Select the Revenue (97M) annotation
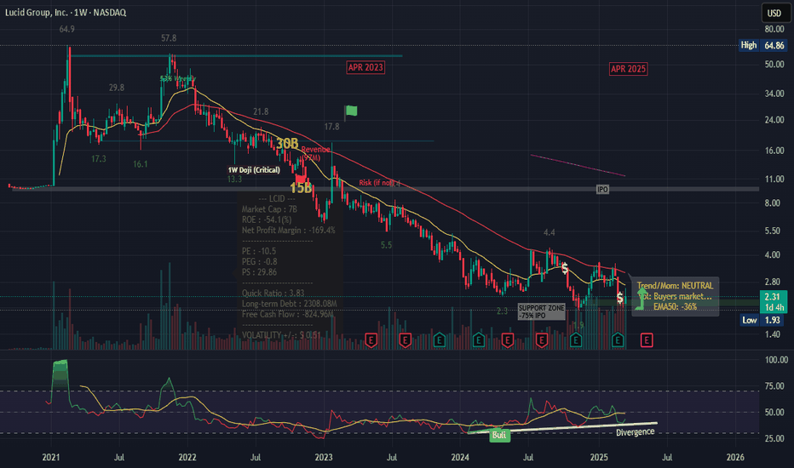Image resolution: width=794 pixels, height=468 pixels. [x=315, y=153]
